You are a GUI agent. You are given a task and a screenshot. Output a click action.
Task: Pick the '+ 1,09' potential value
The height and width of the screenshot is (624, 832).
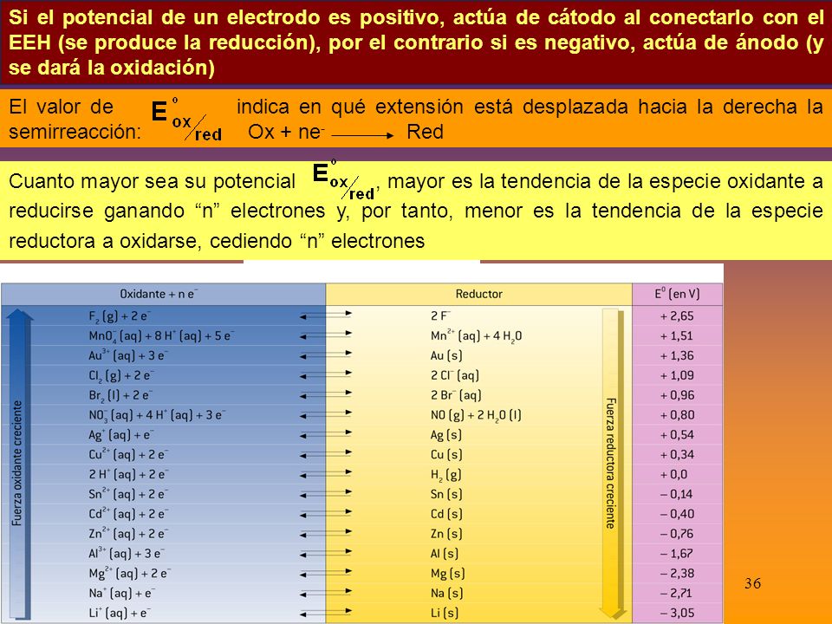[677, 375]
